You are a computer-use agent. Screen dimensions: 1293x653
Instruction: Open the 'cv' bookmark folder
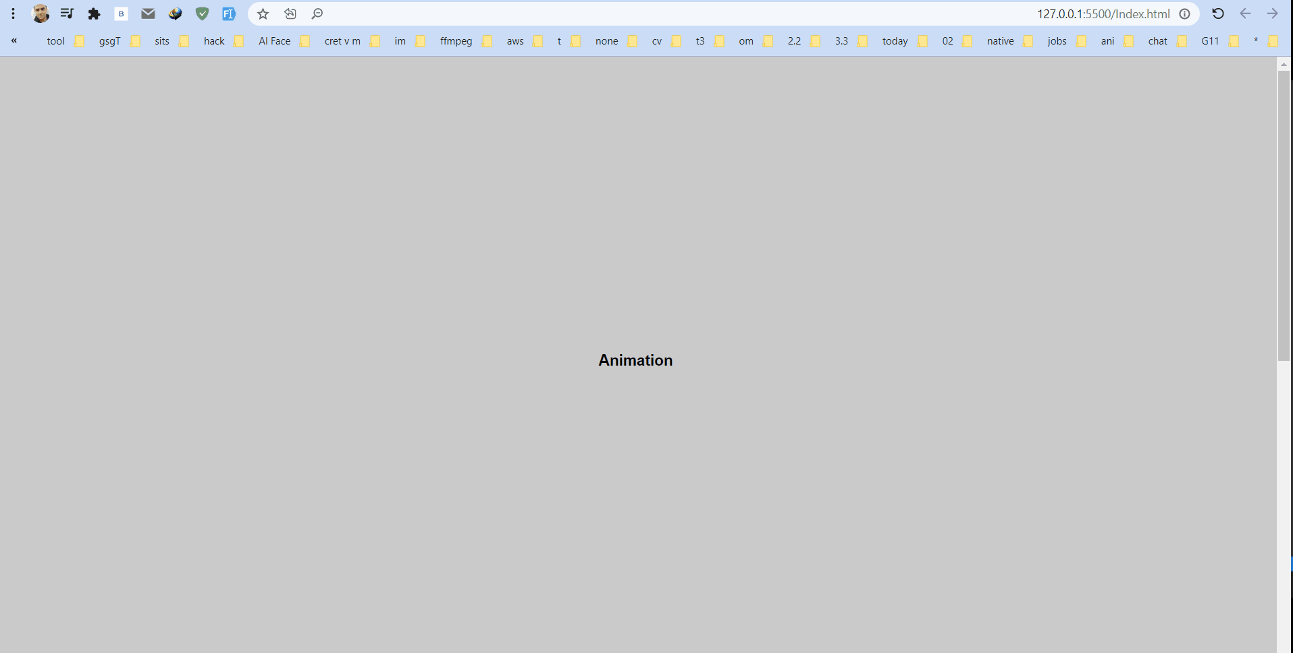click(x=666, y=41)
